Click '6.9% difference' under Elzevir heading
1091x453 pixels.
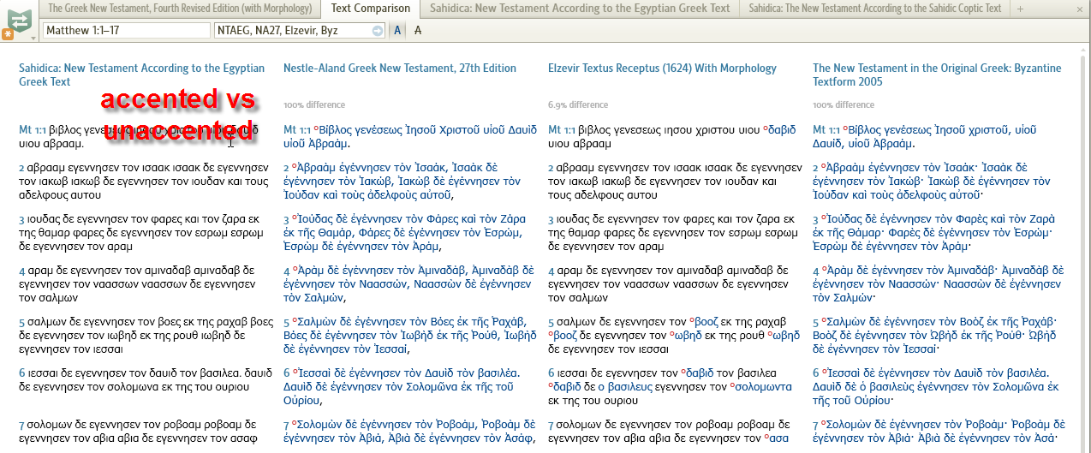[x=578, y=105]
